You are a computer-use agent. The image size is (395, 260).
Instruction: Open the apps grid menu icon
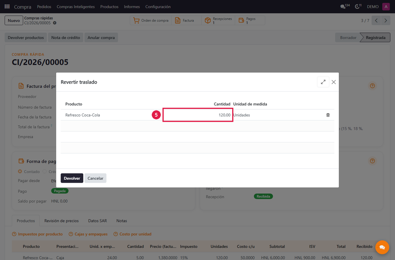(x=7, y=7)
